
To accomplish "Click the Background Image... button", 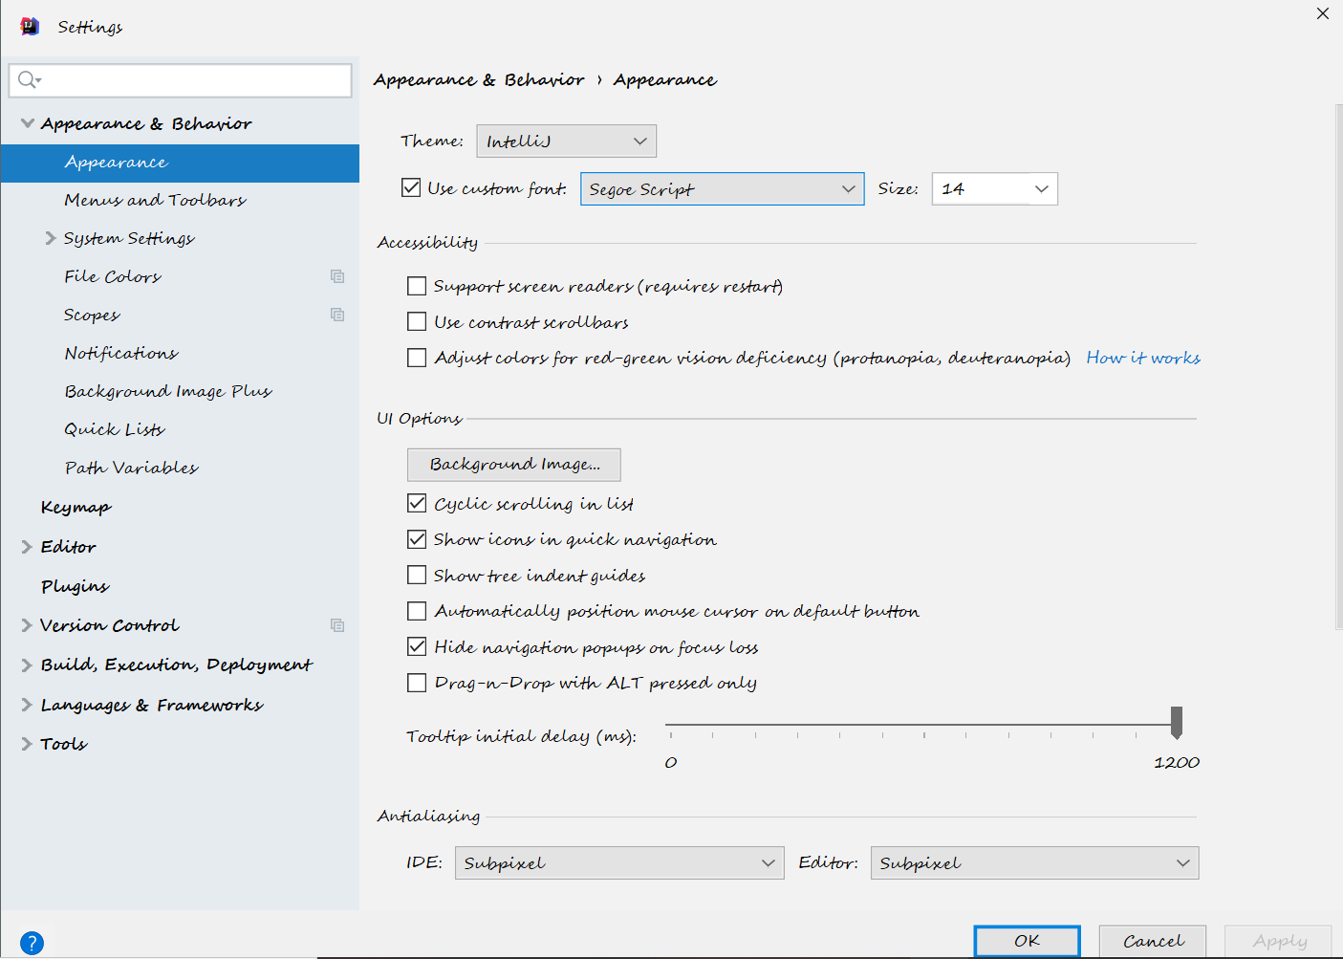I will point(514,465).
